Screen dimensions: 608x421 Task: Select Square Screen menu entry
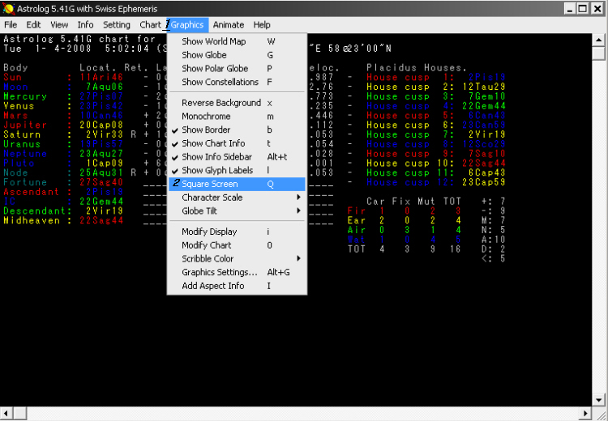coord(237,184)
